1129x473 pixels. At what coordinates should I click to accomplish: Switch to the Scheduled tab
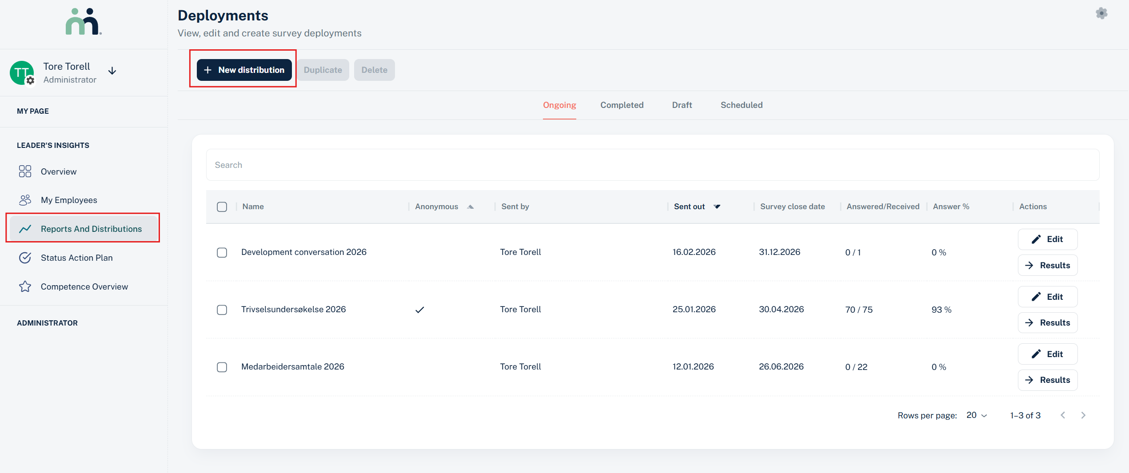pos(741,105)
